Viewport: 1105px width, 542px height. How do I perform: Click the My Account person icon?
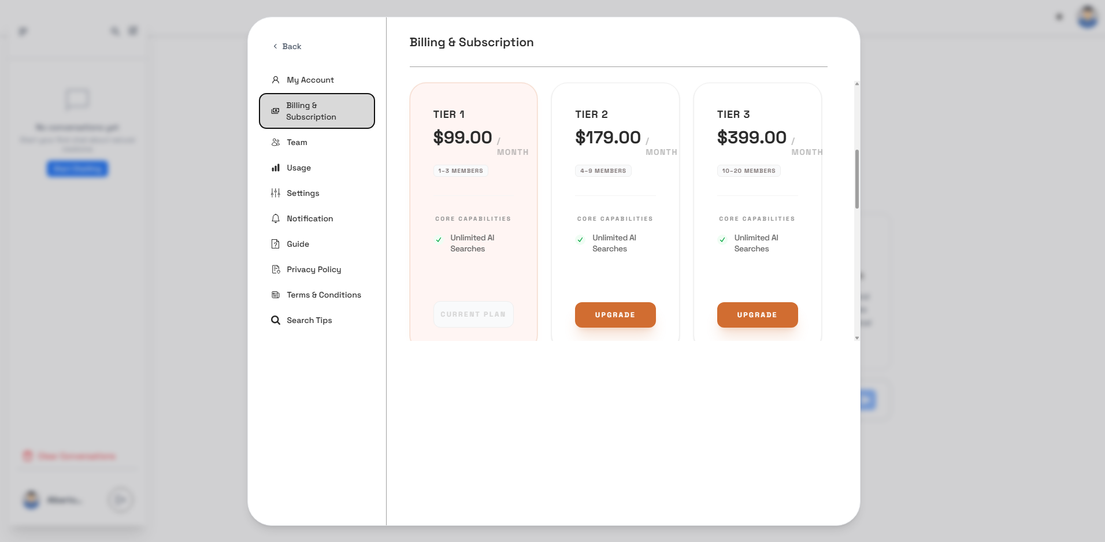pyautogui.click(x=276, y=80)
